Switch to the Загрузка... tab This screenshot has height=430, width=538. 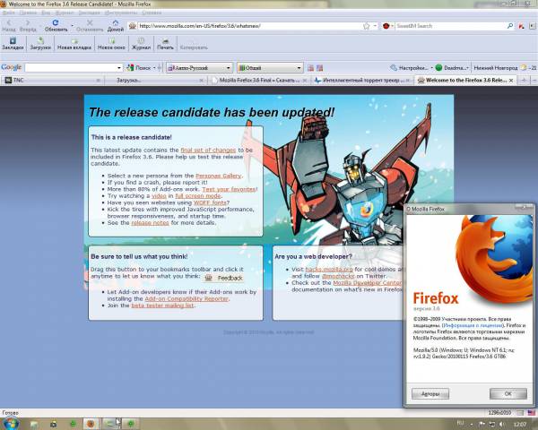(x=154, y=81)
